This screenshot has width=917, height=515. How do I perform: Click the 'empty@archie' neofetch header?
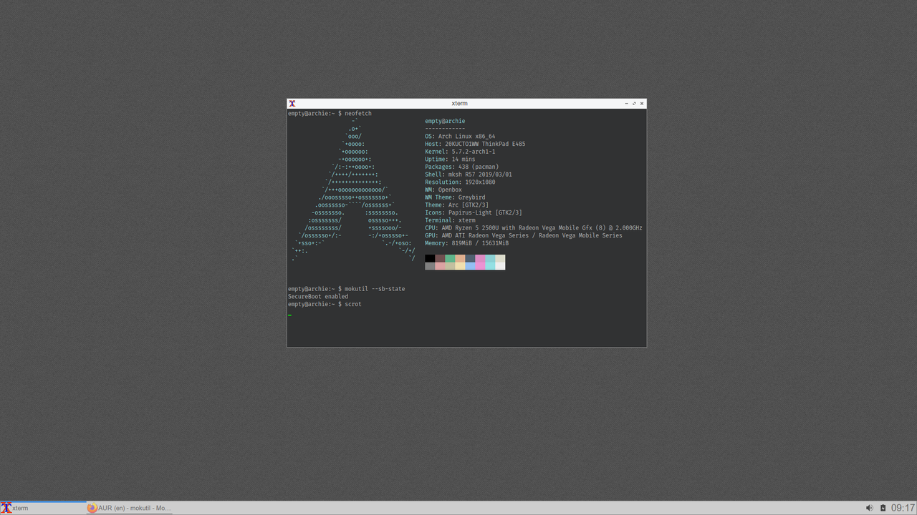point(445,121)
